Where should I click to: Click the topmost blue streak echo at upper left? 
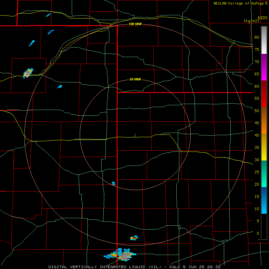48,15
